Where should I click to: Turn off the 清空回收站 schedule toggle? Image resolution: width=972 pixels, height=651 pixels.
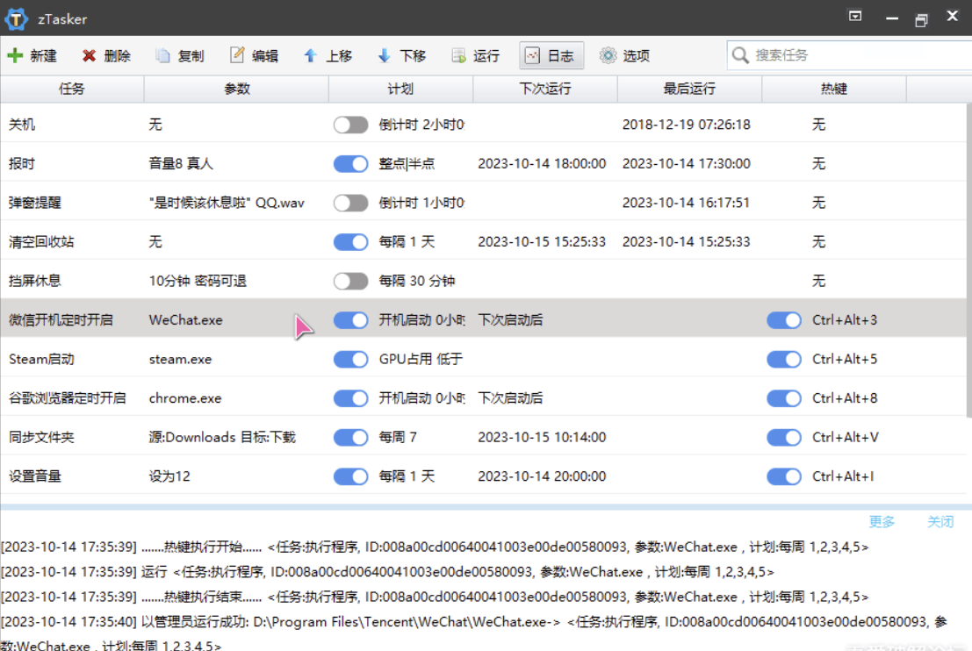(x=349, y=241)
